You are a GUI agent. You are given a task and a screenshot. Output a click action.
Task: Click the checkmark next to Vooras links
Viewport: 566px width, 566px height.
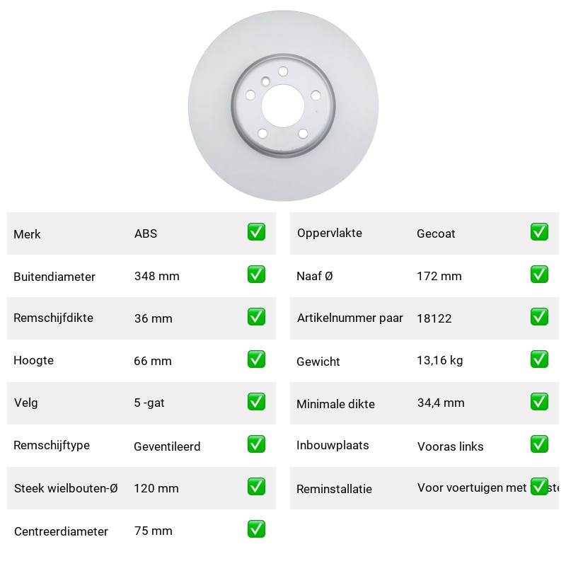coord(539,444)
